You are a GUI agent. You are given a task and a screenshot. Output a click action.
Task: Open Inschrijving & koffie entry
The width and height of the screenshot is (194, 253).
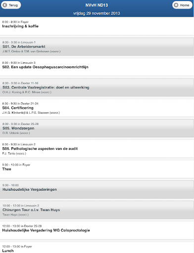[x=97, y=26]
